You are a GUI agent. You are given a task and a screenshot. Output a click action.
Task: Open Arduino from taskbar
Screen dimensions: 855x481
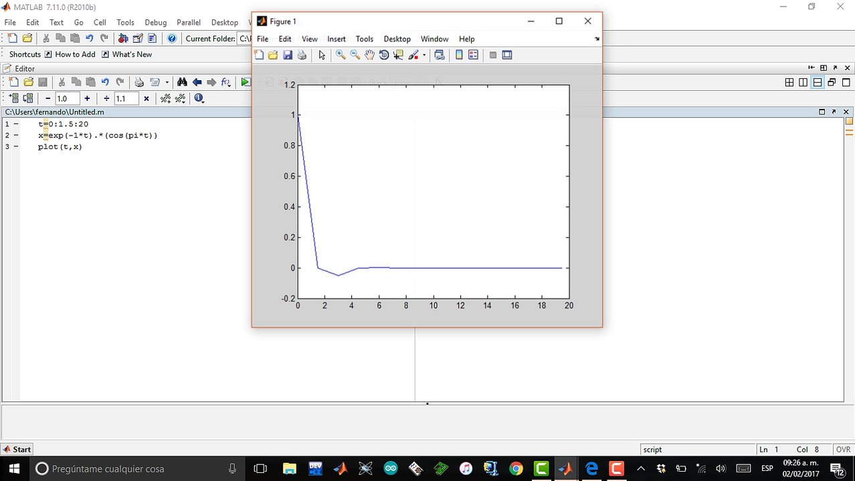[390, 469]
